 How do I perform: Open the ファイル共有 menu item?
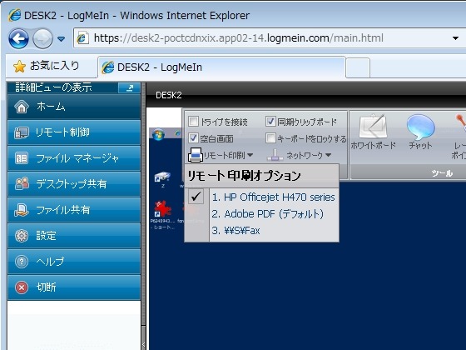tap(74, 210)
